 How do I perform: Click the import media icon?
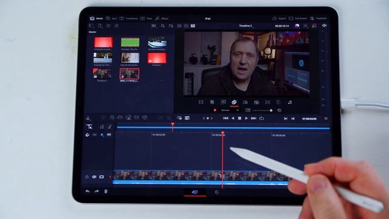(x=91, y=26)
